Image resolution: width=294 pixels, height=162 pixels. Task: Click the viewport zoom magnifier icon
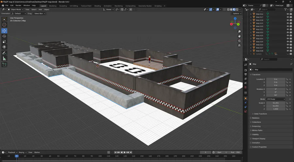pos(239,32)
